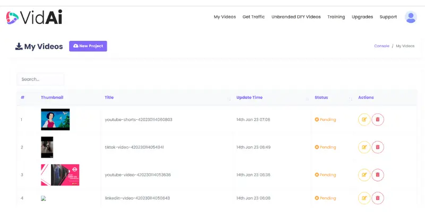425x212 pixels.
Task: Click the My Videos page heading
Action: (x=44, y=47)
